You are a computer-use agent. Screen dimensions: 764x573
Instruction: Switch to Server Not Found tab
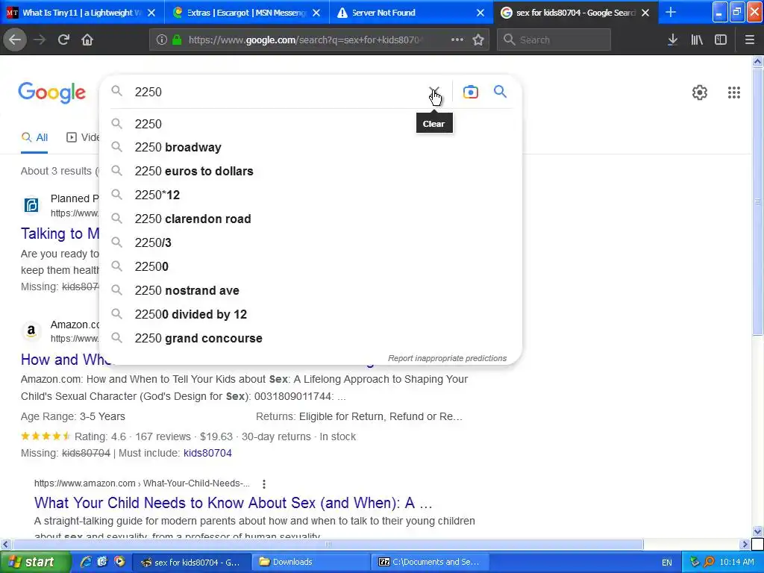pos(411,13)
